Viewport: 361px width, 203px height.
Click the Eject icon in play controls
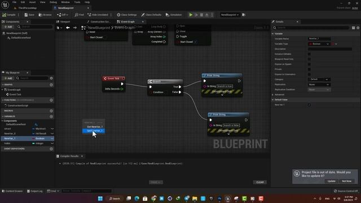[x=207, y=15]
